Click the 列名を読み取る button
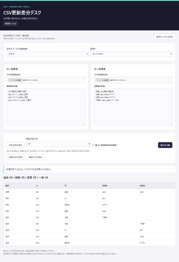The width and height of the screenshot is (179, 262). [16, 145]
